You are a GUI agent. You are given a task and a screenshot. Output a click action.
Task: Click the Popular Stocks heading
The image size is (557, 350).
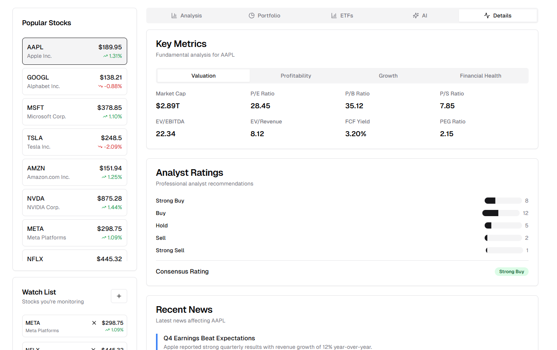pyautogui.click(x=47, y=23)
